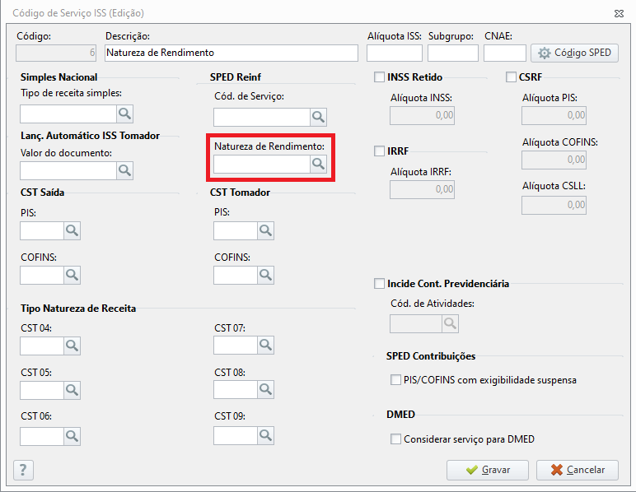Save with the Gravar button
Screen dimensions: 636x492
[x=488, y=470]
